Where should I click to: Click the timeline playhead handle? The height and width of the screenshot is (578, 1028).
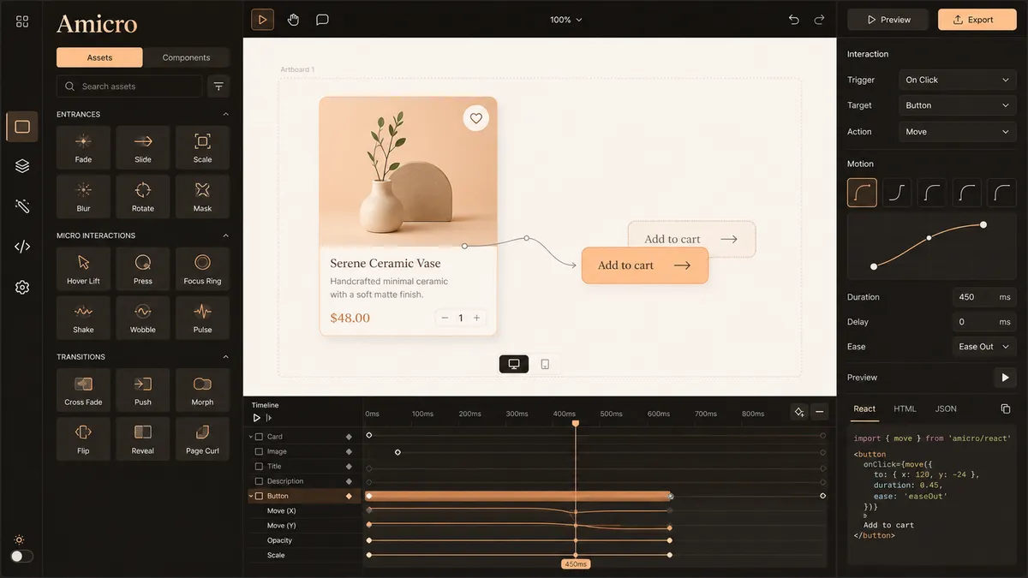[576, 423]
